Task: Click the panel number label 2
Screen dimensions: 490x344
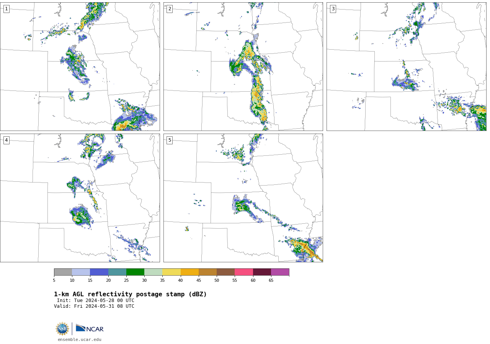Action: pyautogui.click(x=170, y=9)
